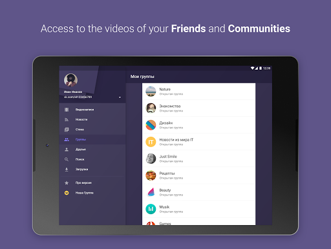Open Наша Группа yellow smiley icon

coord(67,193)
